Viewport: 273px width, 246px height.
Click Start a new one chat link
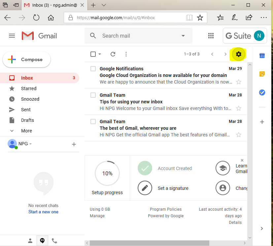(x=43, y=212)
